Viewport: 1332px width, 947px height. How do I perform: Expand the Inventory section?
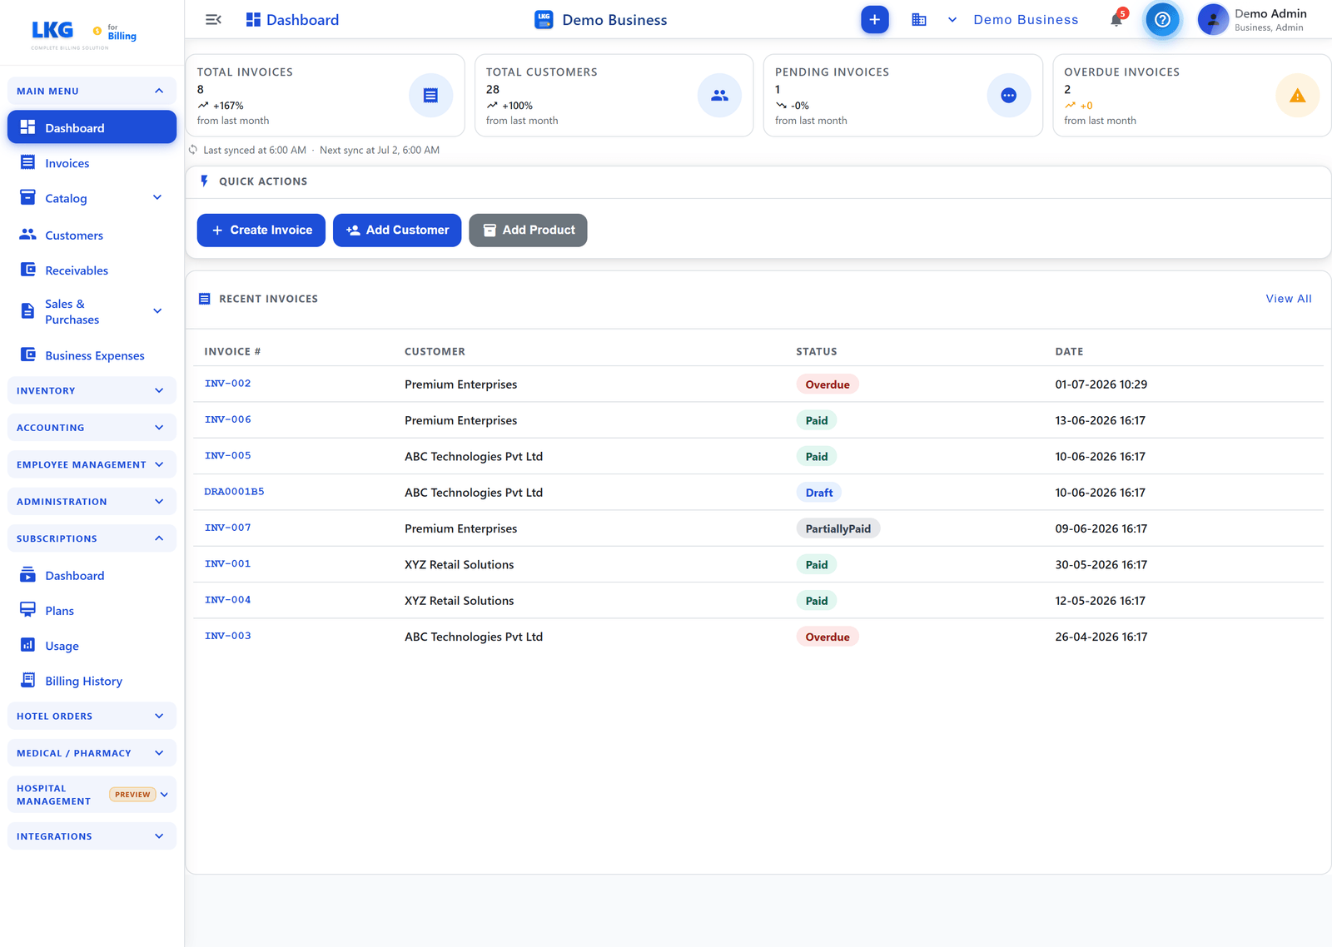(x=92, y=390)
